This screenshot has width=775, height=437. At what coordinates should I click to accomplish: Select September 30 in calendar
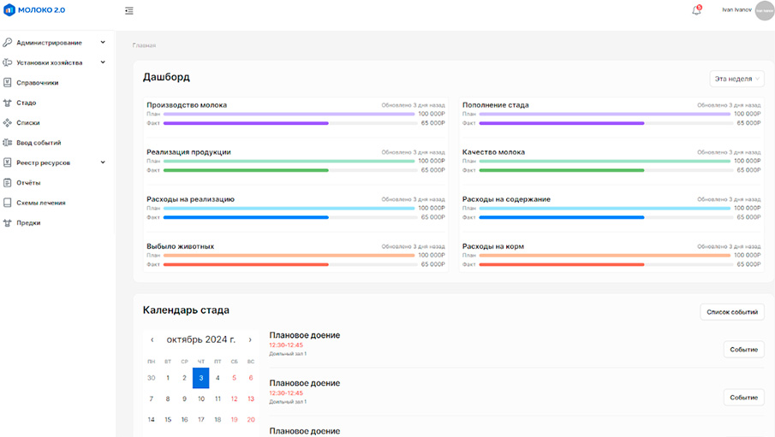(x=152, y=378)
